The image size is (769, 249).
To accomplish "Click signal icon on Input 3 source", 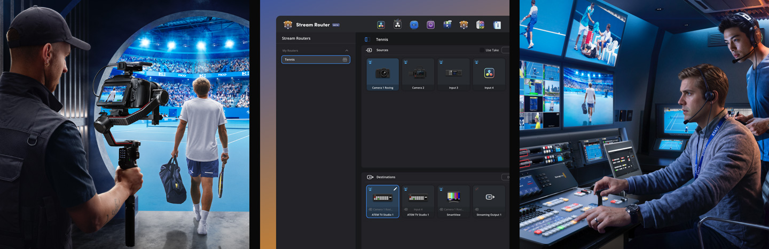I will (441, 62).
